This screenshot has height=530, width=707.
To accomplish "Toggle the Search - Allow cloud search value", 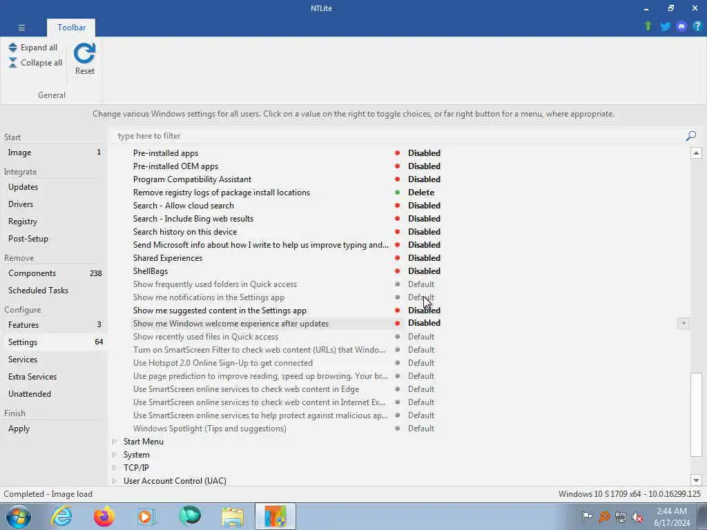I will click(x=424, y=206).
